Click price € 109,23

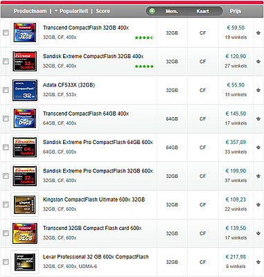click(236, 199)
